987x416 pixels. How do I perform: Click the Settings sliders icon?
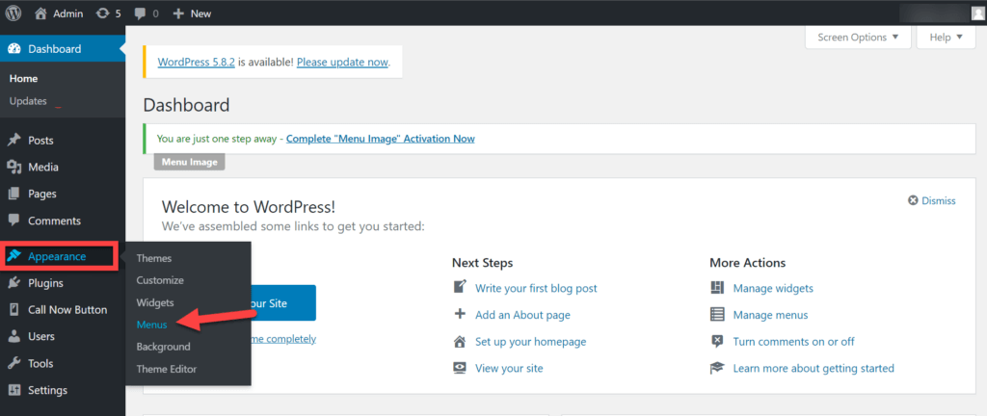point(13,390)
